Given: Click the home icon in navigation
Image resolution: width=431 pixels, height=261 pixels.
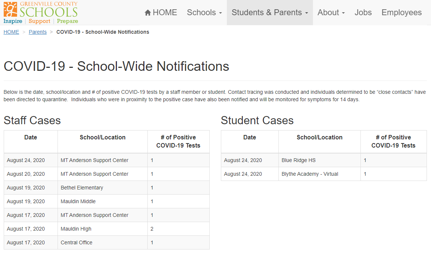Looking at the screenshot, I should 148,13.
